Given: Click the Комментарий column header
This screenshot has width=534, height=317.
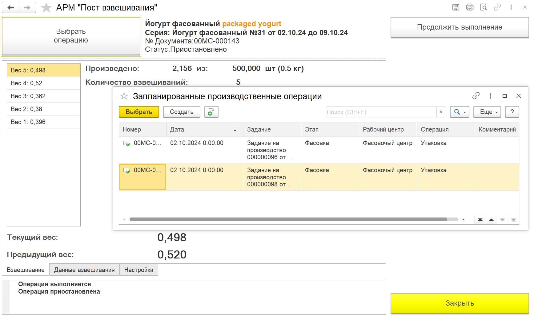Looking at the screenshot, I should click(497, 130).
